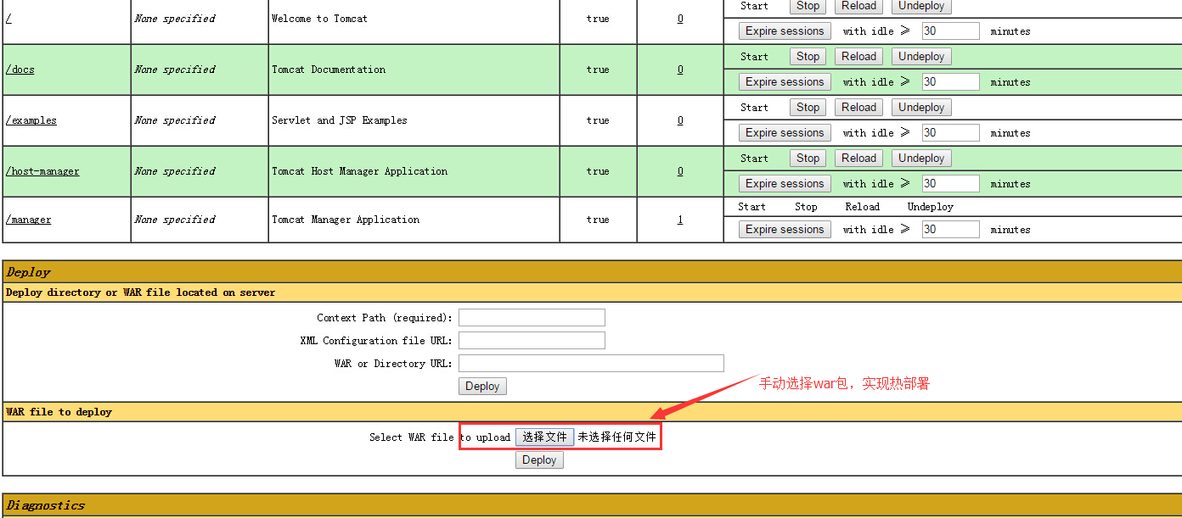Click the XML Configuration file URL field

point(532,341)
